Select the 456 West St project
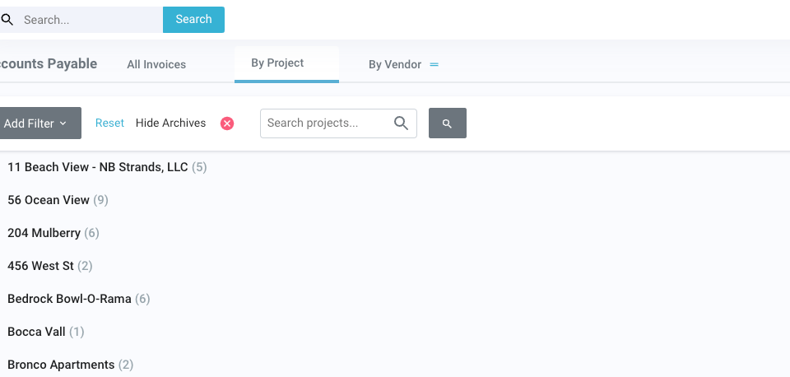This screenshot has height=377, width=790. tap(41, 266)
